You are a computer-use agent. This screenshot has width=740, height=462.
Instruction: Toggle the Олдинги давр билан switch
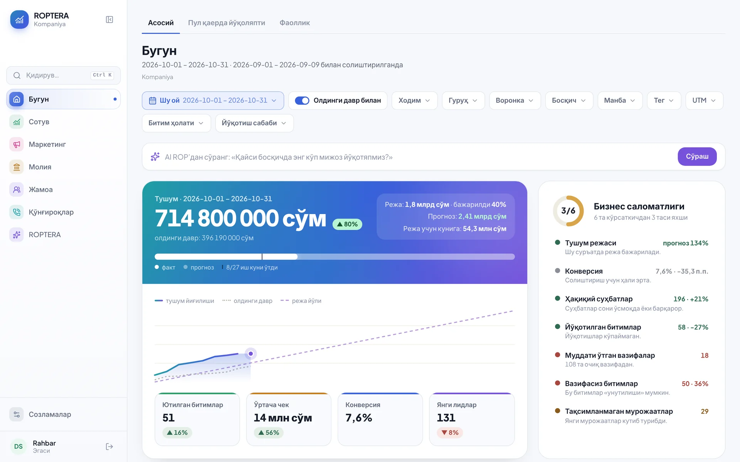click(302, 100)
